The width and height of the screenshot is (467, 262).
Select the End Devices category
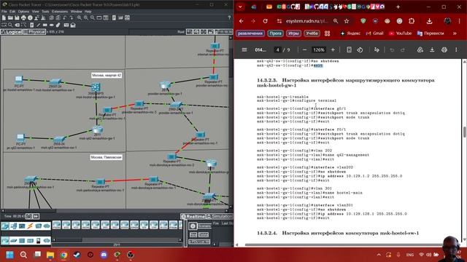point(13,226)
